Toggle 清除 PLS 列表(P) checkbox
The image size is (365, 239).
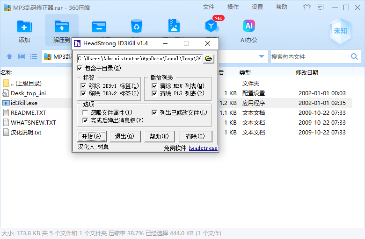(x=154, y=93)
